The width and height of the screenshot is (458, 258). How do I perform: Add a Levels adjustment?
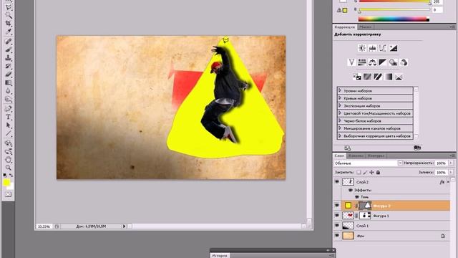372,48
